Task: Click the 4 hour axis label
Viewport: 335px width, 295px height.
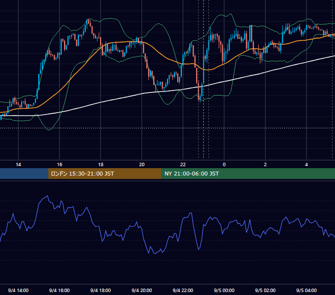Action: click(x=306, y=165)
